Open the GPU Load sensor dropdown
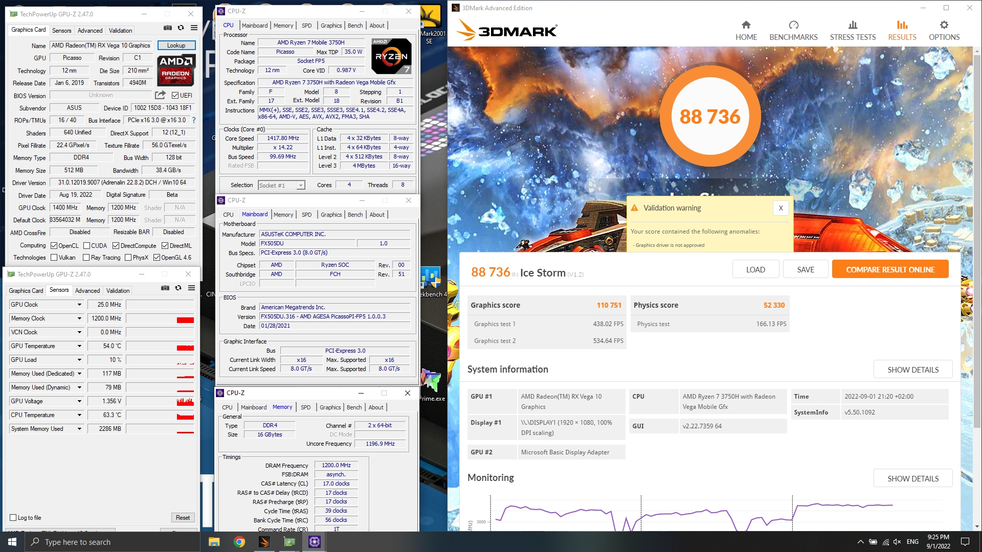982x552 pixels. pyautogui.click(x=79, y=360)
